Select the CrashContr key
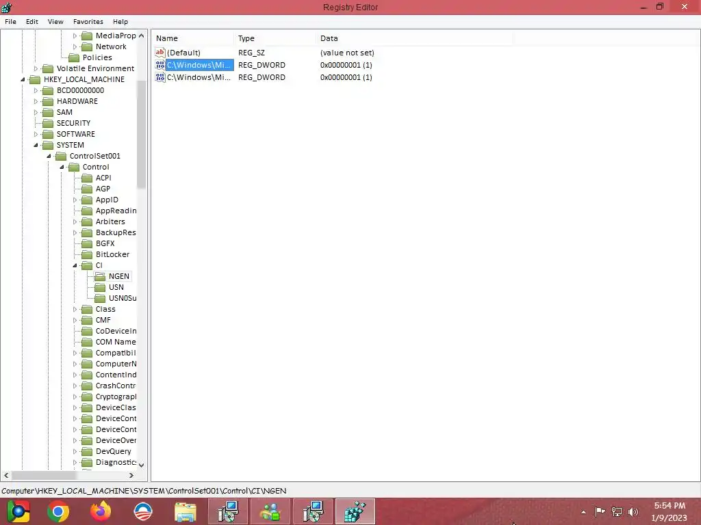 pos(115,386)
